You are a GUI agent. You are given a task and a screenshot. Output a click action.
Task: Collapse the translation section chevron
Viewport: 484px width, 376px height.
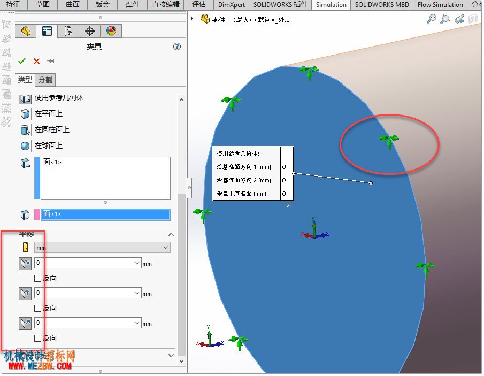point(171,235)
